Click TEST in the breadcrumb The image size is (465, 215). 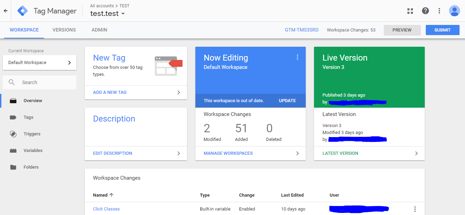tap(124, 6)
